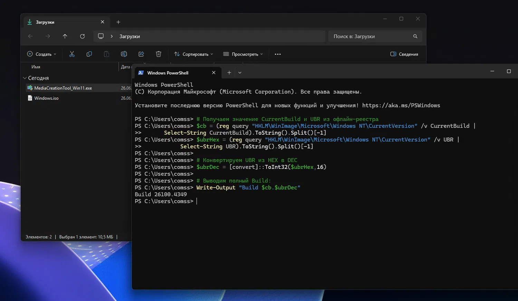
Task: Click the Delete trash icon
Action: 159,54
